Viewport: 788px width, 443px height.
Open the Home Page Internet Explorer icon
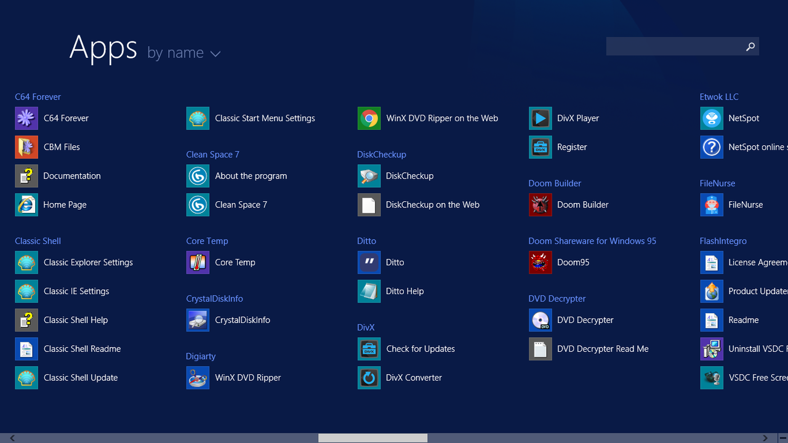(x=26, y=205)
